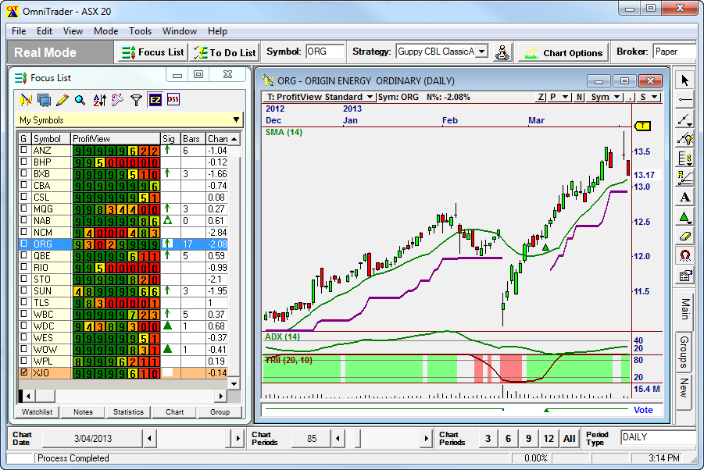The width and height of the screenshot is (704, 470).
Task: Tick the CBA row checkbox
Action: [x=23, y=185]
